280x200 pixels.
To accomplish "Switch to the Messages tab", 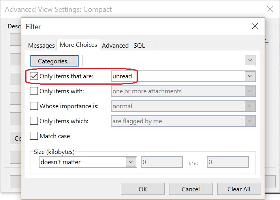I will 41,46.
